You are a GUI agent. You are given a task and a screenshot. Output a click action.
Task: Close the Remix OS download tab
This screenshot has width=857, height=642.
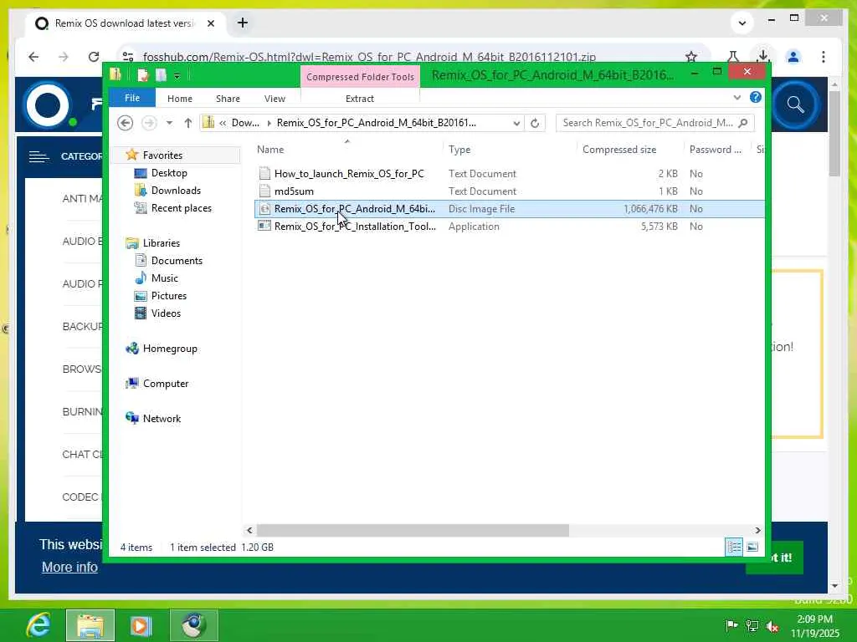click(211, 23)
